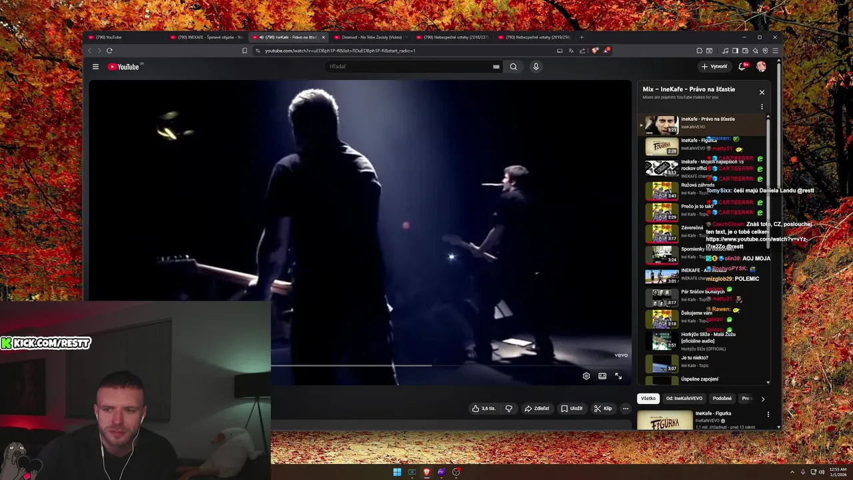Click the Klip clip button
853x480 pixels.
603,409
